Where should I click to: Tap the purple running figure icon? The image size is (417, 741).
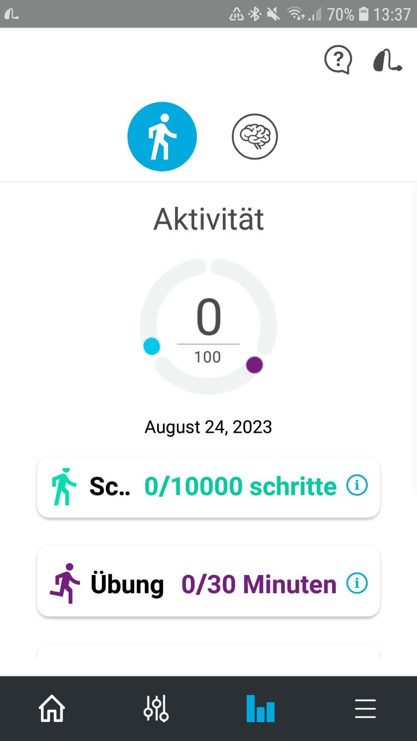[x=65, y=583]
